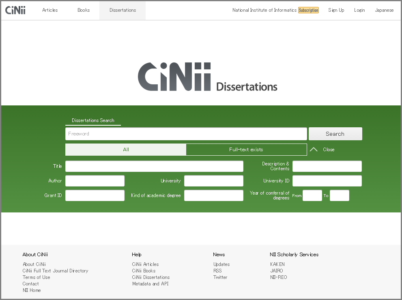Screen dimensions: 402x300
Task: Click the large CiNii Dissertations logo
Action: point(208,77)
